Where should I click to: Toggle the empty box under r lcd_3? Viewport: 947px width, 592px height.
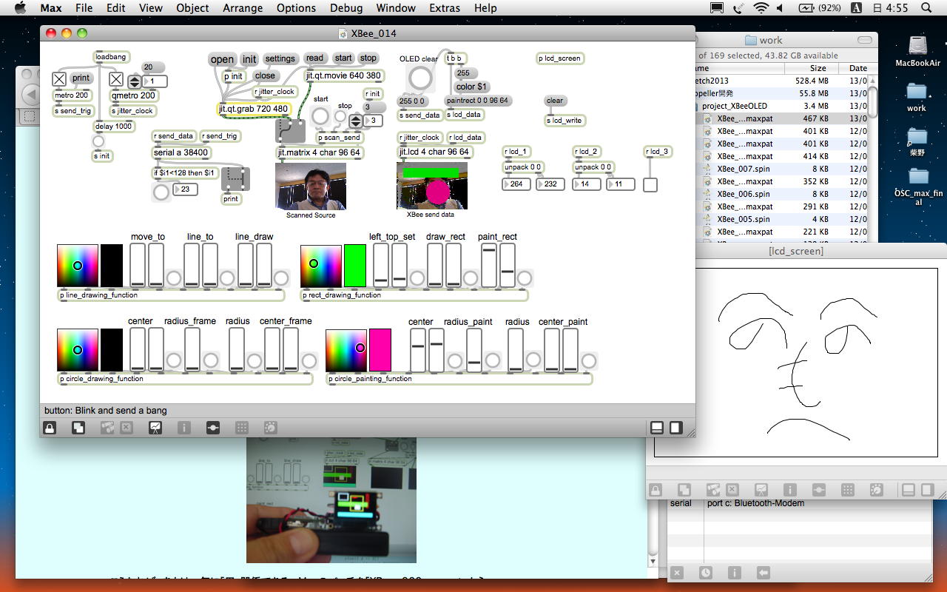click(650, 184)
